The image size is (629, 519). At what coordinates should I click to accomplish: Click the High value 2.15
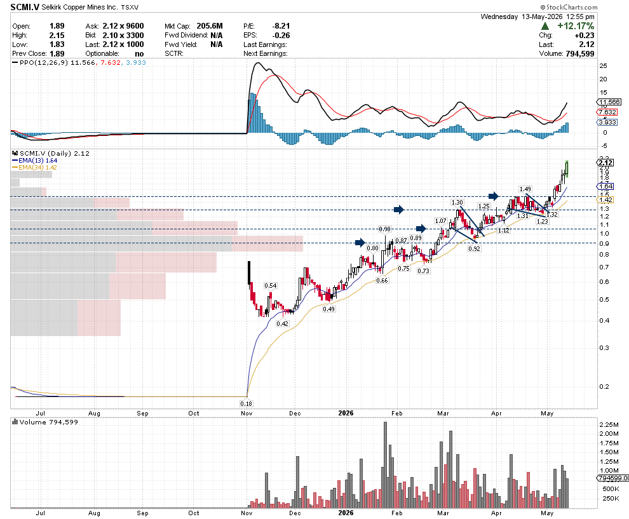[57, 36]
